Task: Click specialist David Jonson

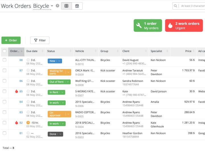Action: [x=159, y=91]
